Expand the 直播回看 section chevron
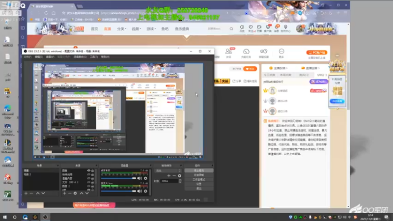 point(319,68)
